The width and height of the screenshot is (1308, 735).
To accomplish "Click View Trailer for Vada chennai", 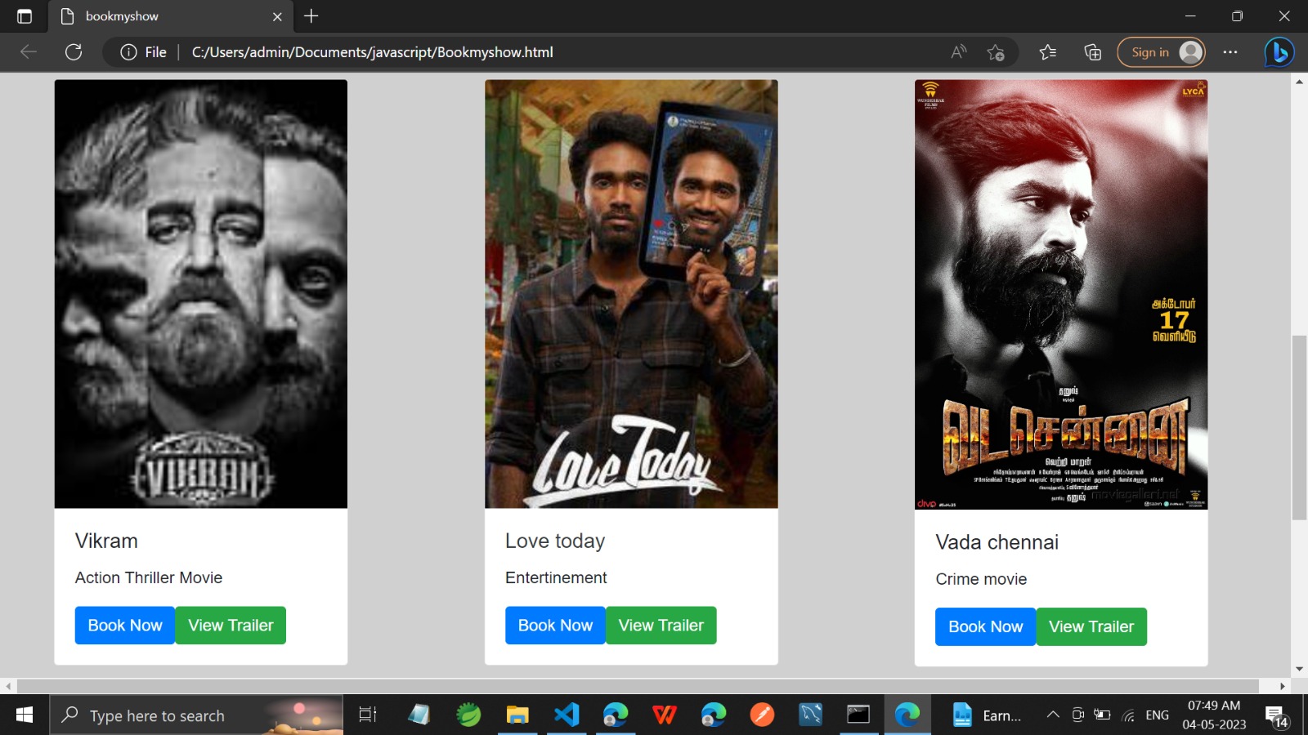I will click(x=1091, y=627).
